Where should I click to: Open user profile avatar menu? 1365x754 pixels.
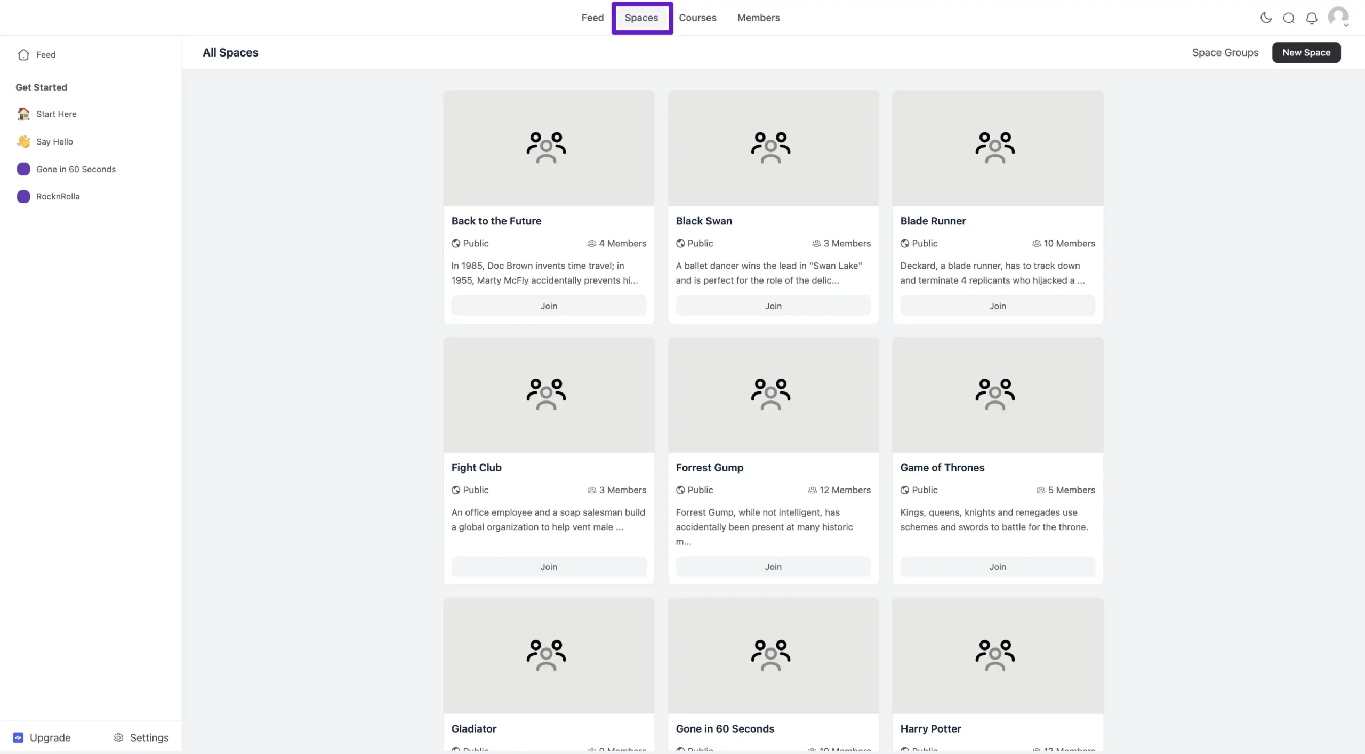point(1338,17)
